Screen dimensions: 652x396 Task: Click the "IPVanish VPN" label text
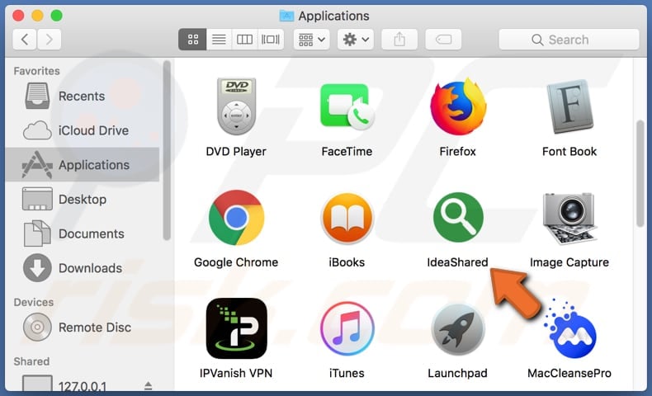pyautogui.click(x=236, y=373)
